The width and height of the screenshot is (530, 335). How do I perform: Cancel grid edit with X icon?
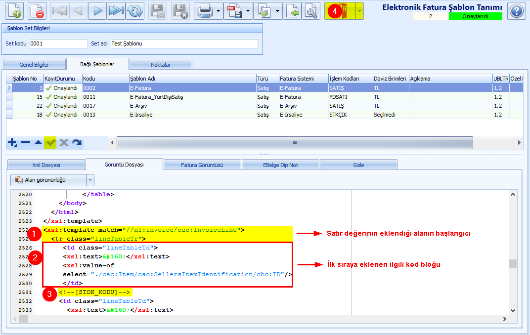tap(64, 142)
